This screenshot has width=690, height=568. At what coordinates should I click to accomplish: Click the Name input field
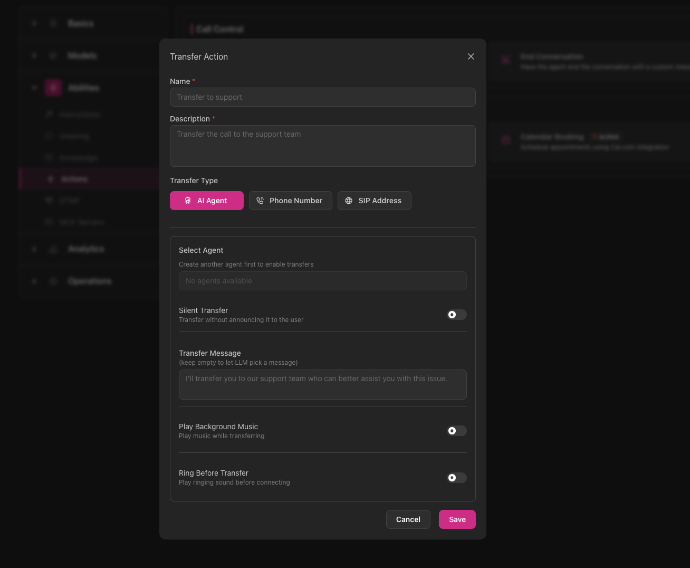click(323, 97)
